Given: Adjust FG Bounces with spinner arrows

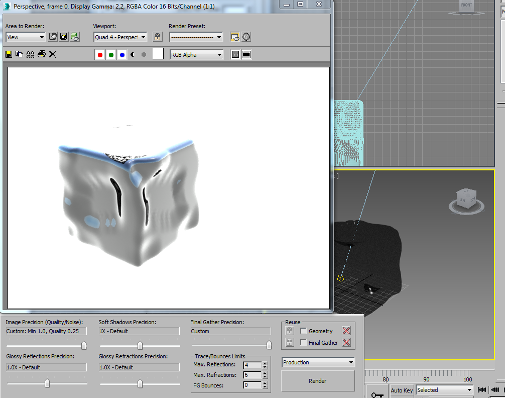Looking at the screenshot, I should pos(265,385).
